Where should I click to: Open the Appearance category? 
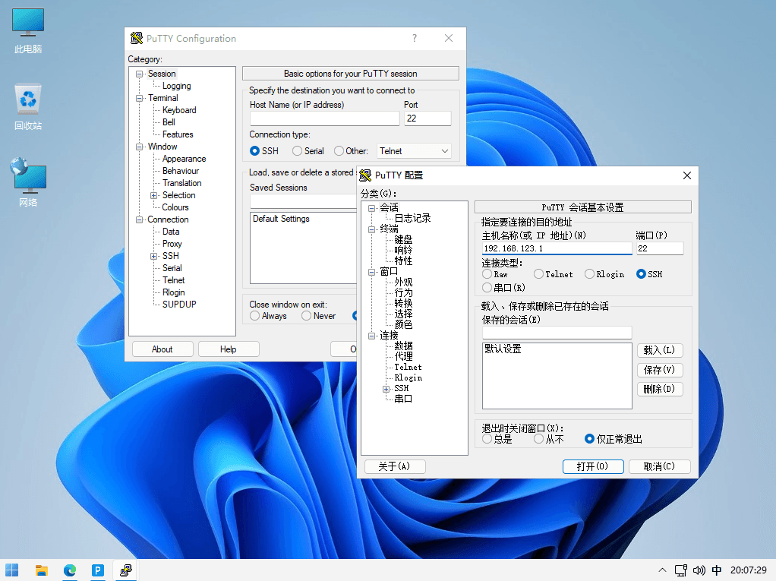tap(184, 159)
